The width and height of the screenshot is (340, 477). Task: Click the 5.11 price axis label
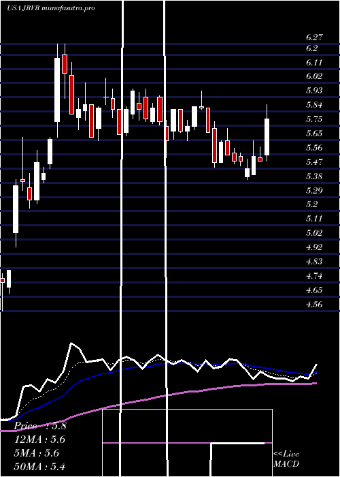(x=314, y=219)
